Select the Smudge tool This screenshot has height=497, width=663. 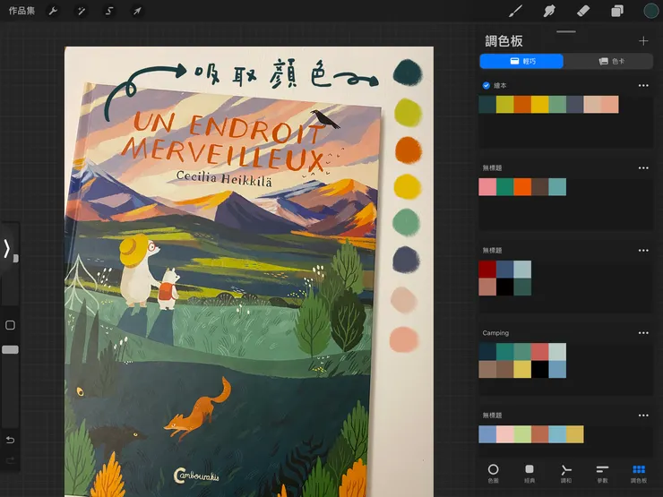[549, 11]
